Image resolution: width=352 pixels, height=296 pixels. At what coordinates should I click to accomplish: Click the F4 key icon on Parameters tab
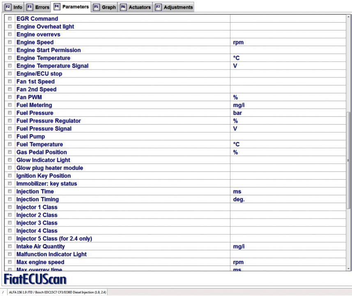57,6
